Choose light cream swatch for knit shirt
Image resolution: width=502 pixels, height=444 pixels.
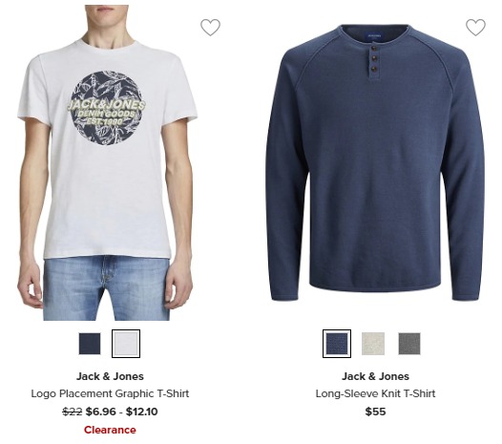tap(373, 344)
